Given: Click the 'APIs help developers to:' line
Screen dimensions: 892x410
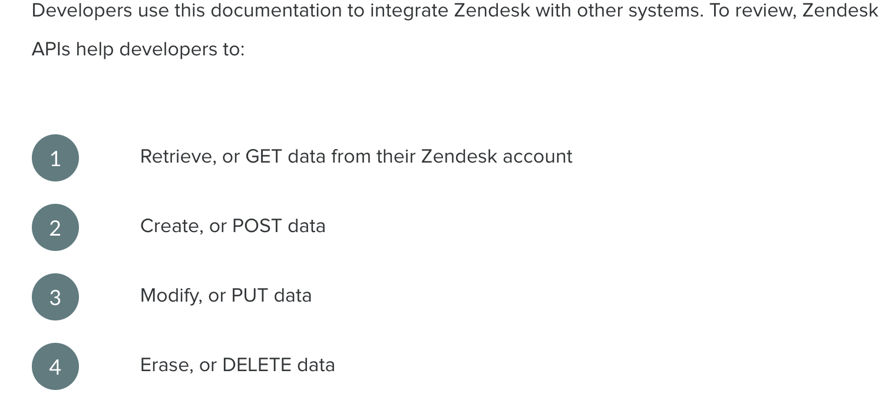Looking at the screenshot, I should click(138, 49).
